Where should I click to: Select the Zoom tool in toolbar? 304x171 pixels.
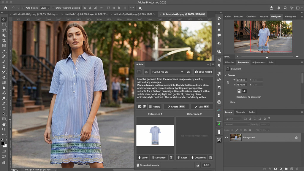[x=4, y=129]
